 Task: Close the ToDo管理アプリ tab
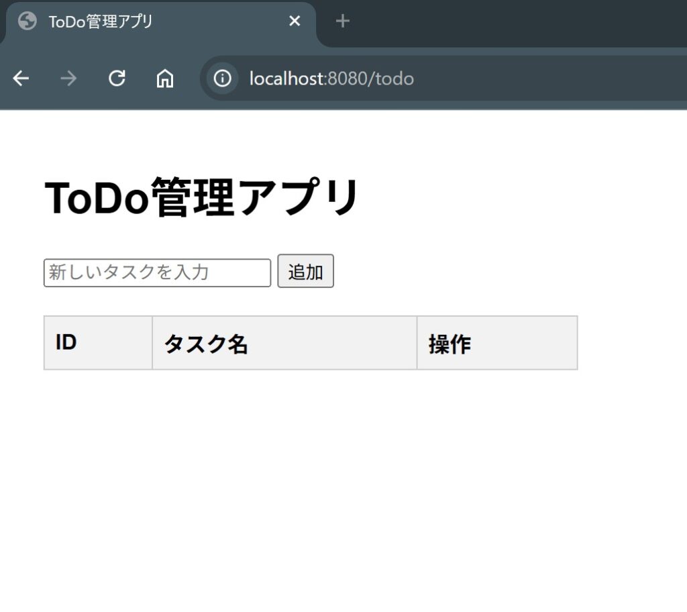(295, 21)
